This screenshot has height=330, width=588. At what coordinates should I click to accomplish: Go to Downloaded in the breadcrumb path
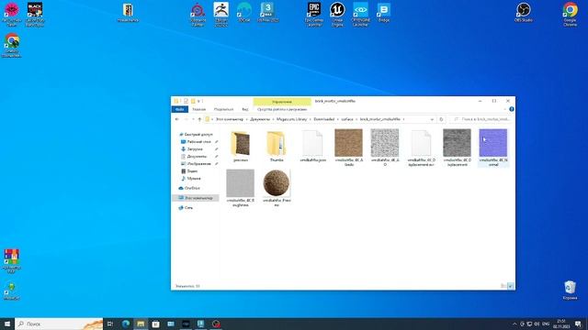pyautogui.click(x=324, y=119)
